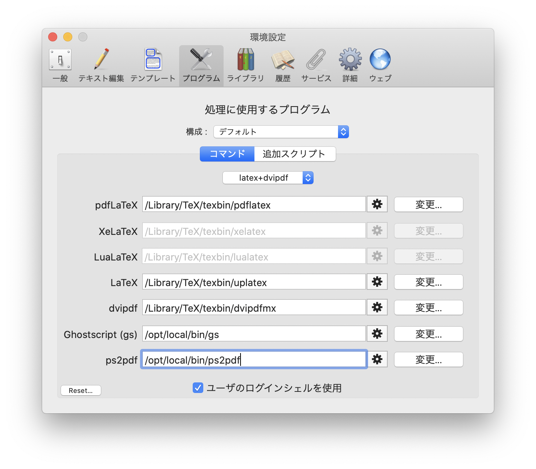The width and height of the screenshot is (536, 469).
Task: Click the gear button for Ghostscript
Action: click(x=377, y=333)
